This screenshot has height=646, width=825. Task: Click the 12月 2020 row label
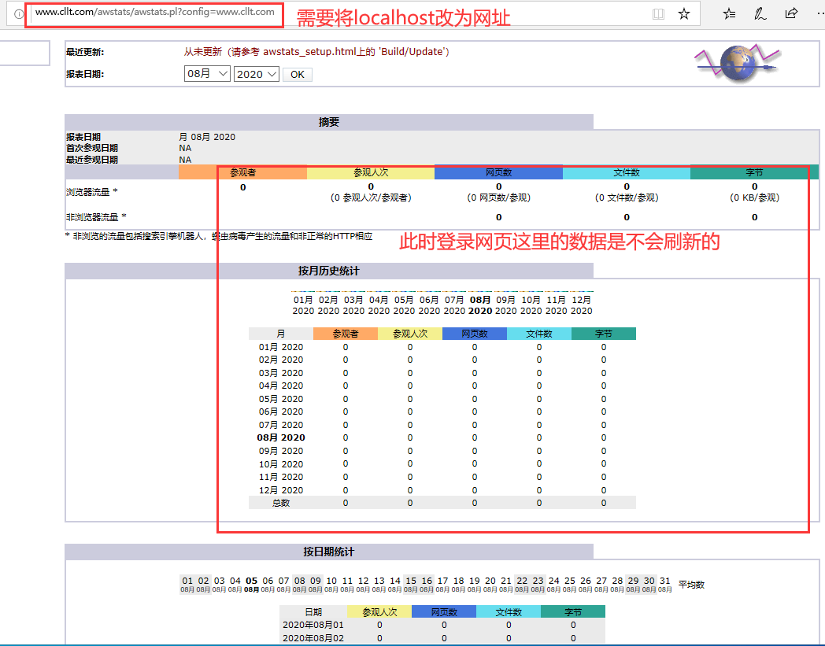point(281,490)
